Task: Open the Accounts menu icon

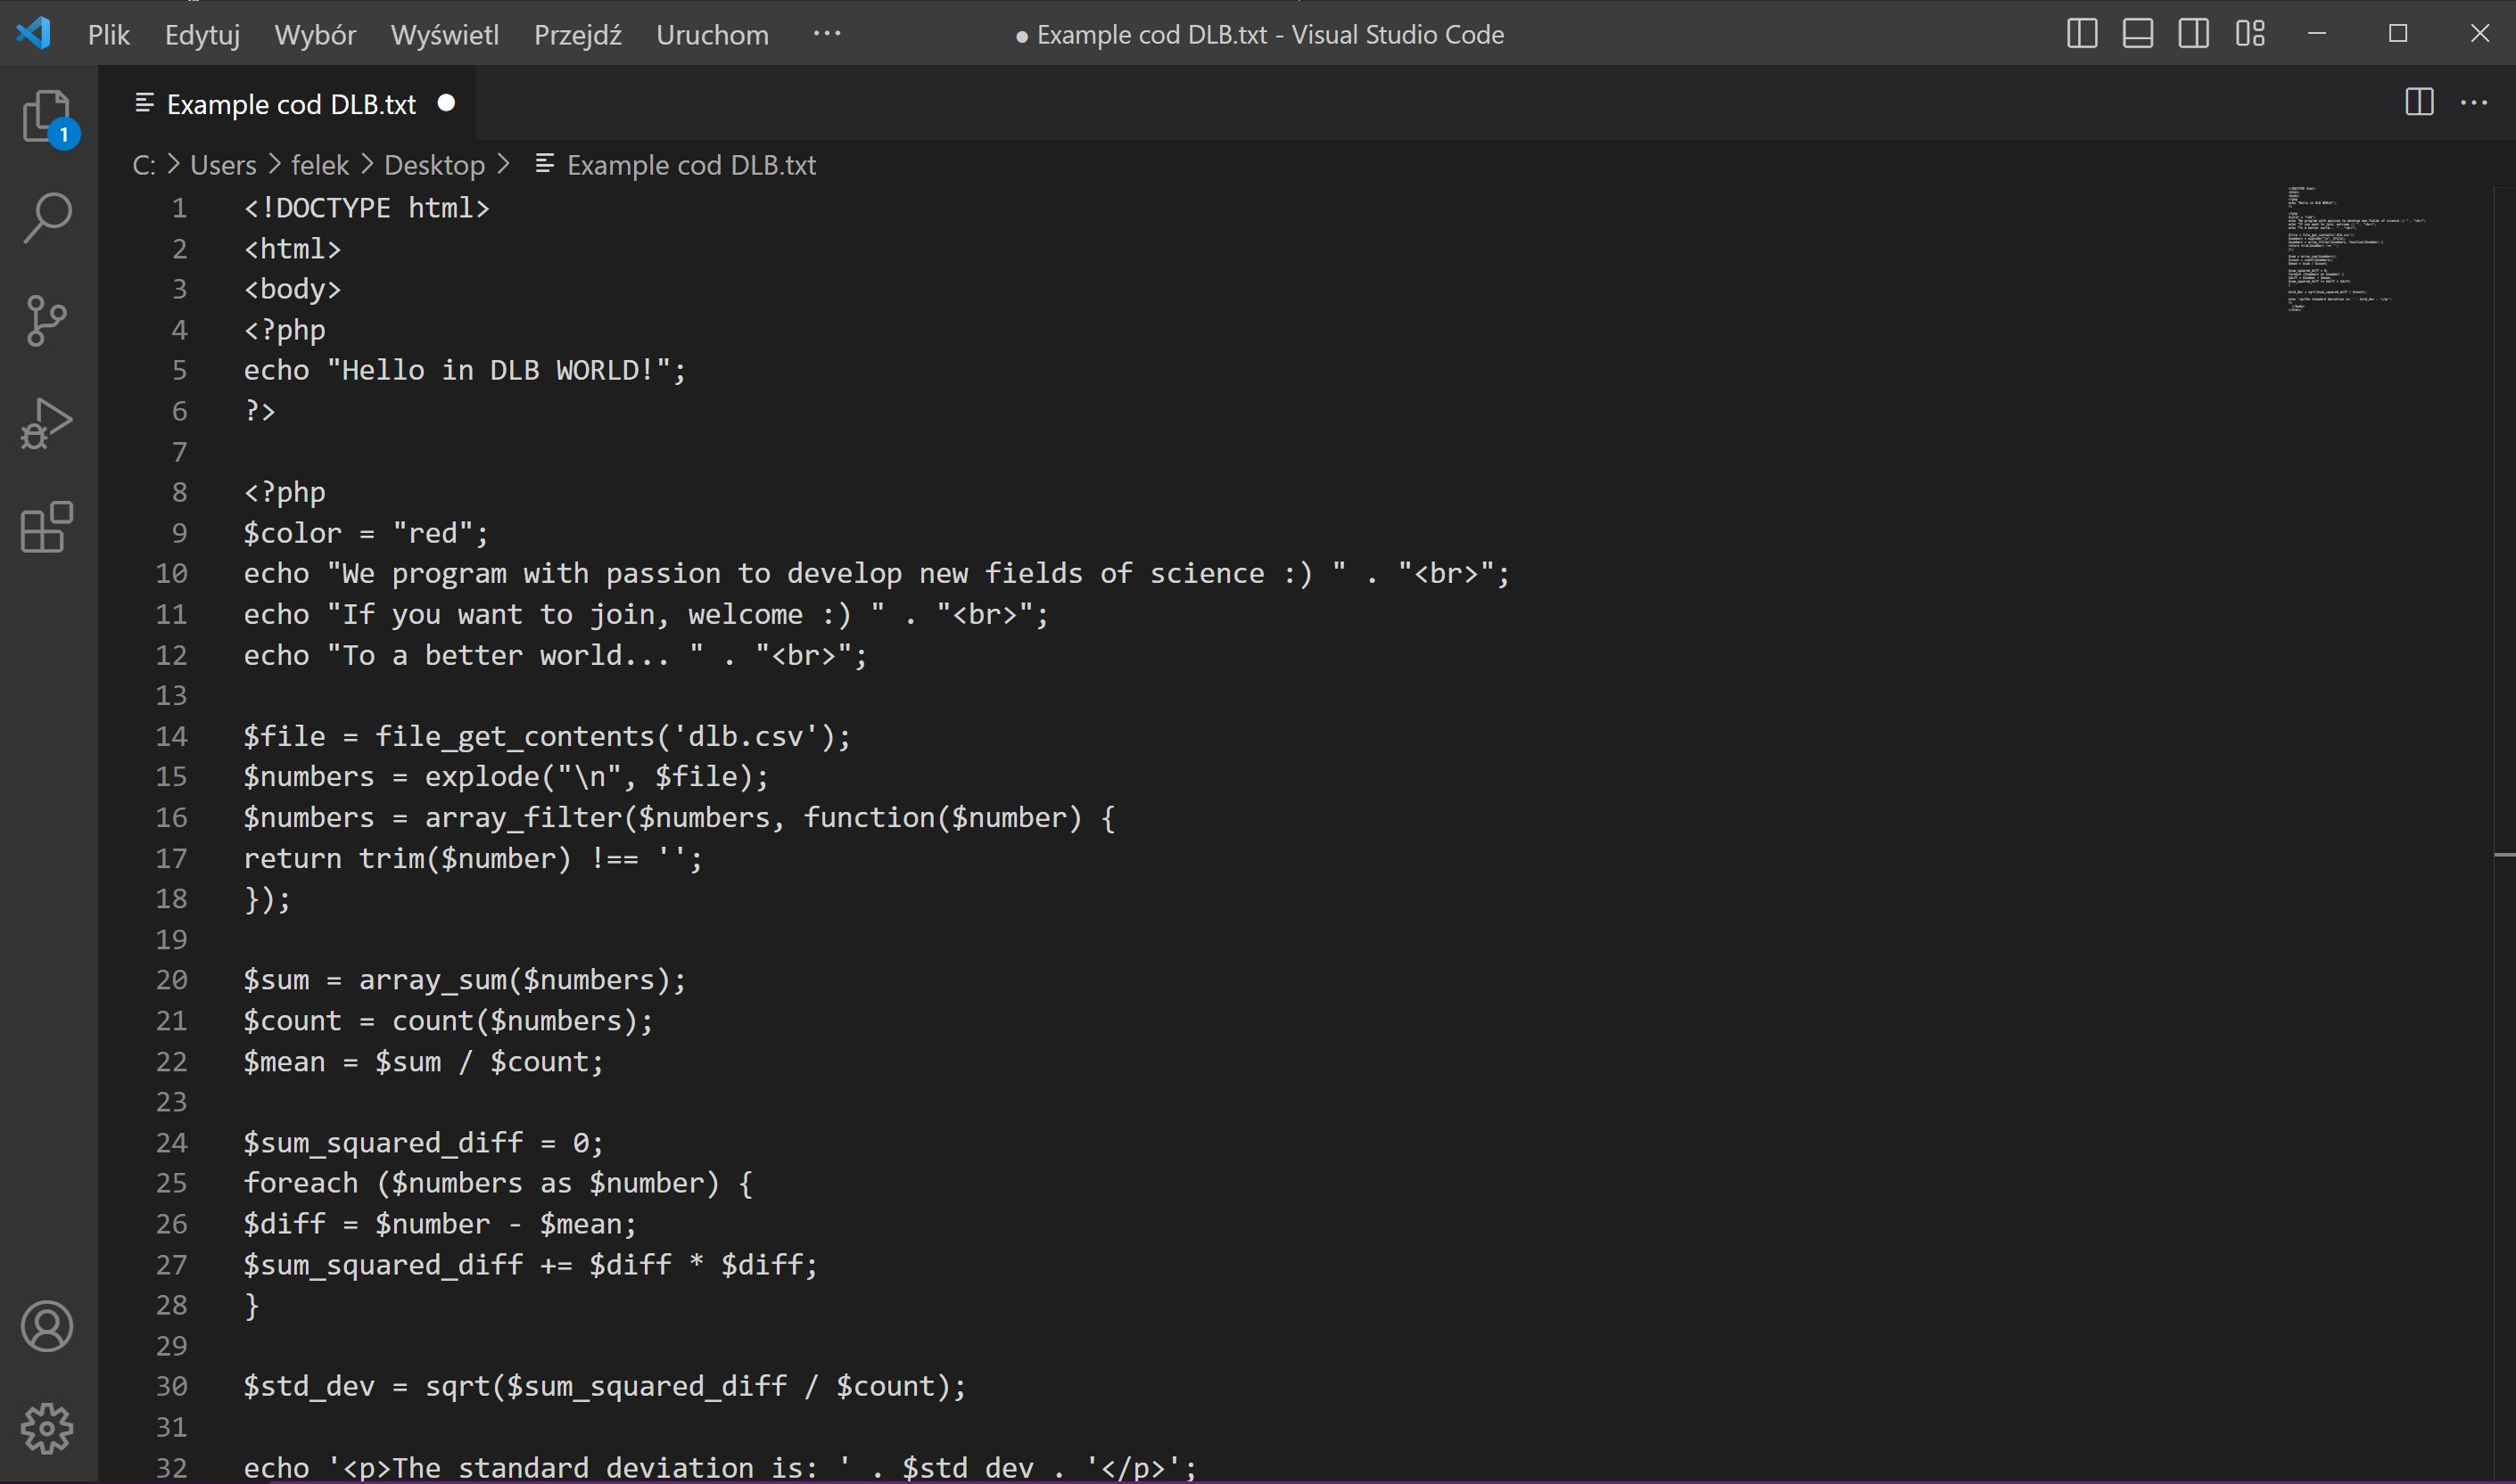Action: [x=47, y=1326]
